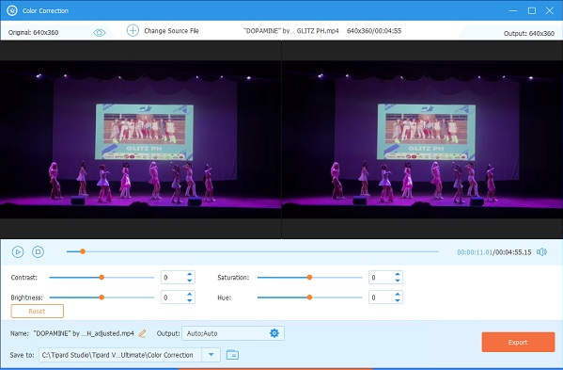Click the output file name text
Image resolution: width=563 pixels, height=370 pixels.
(x=84, y=333)
